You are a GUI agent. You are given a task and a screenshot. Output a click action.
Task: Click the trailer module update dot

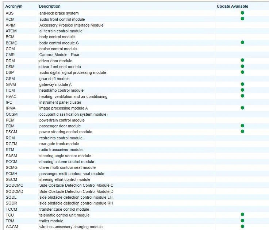pos(242,221)
